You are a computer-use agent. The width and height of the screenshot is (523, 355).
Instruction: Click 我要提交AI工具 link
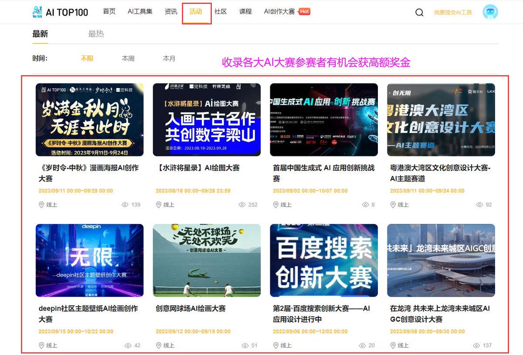pyautogui.click(x=453, y=13)
